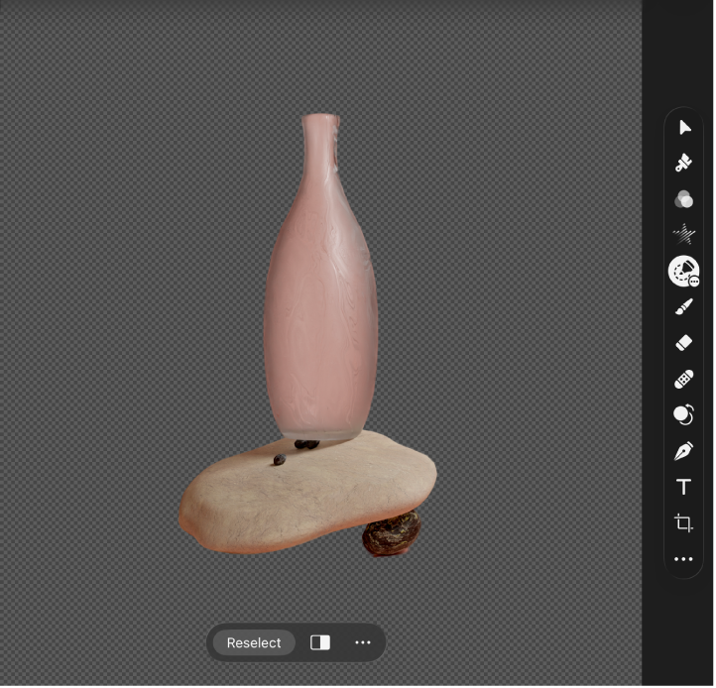Open the overlapping circles adjustments tool

683,199
